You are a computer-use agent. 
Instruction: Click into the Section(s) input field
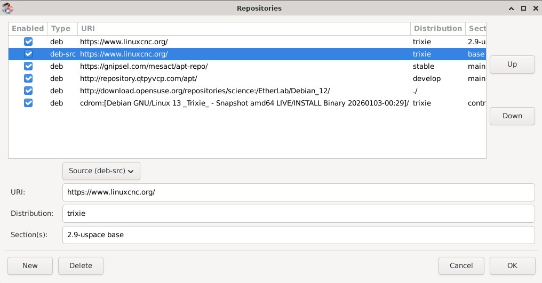point(298,235)
